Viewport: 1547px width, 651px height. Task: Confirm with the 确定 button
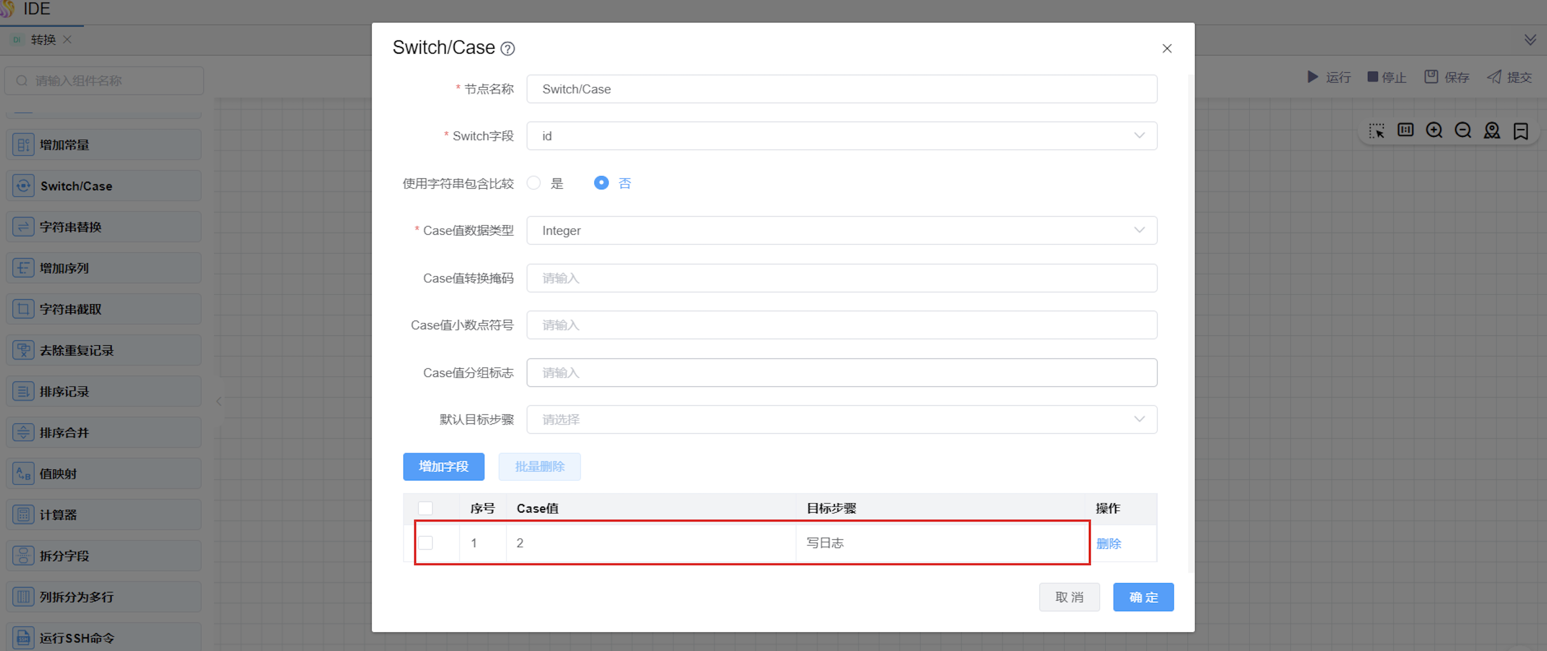[1143, 597]
